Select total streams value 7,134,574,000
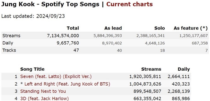 pos(63,36)
